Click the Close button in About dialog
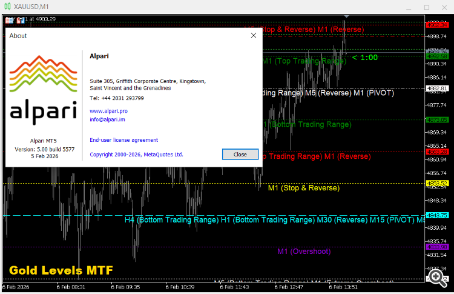The image size is (454, 294). click(240, 154)
